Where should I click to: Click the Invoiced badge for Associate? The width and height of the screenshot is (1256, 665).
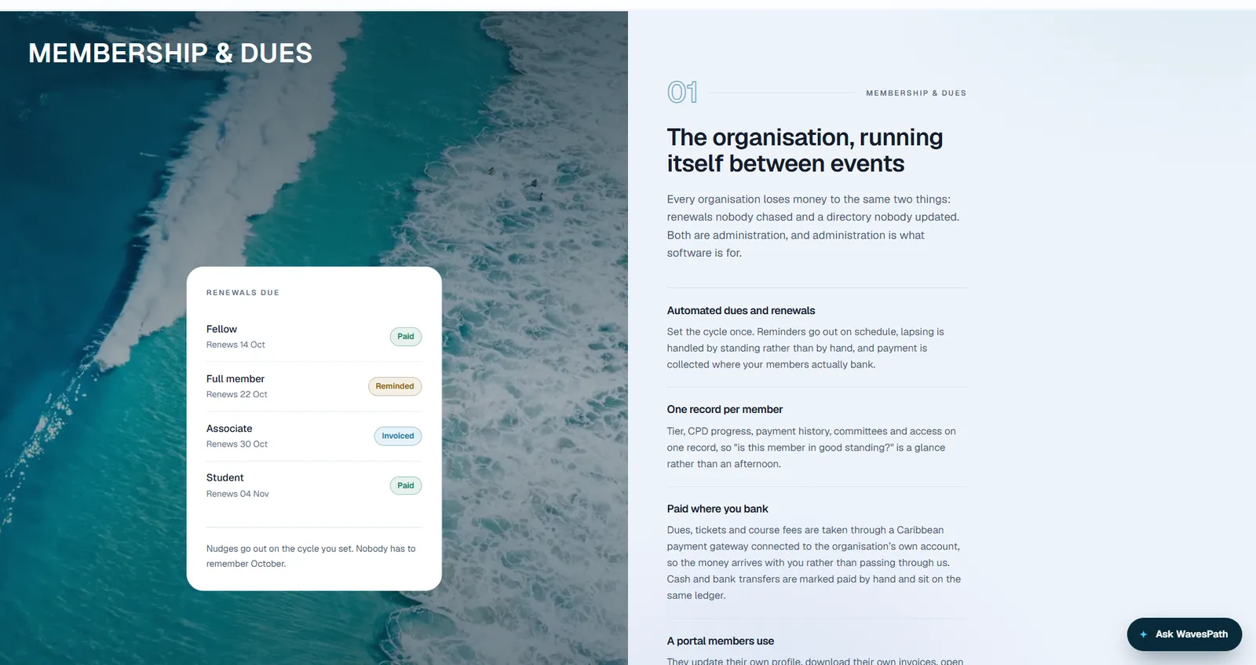click(398, 436)
